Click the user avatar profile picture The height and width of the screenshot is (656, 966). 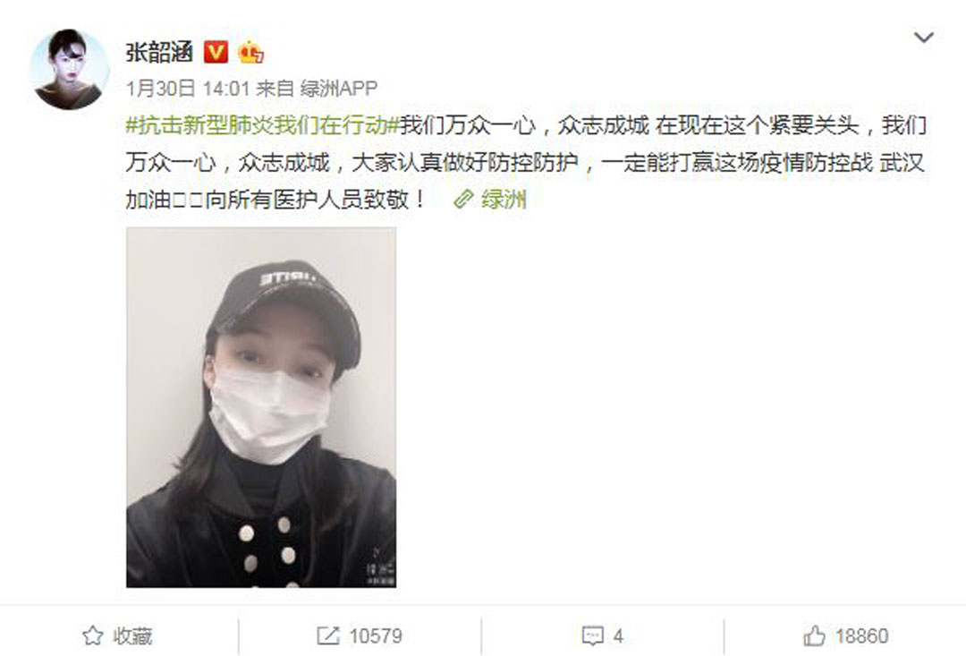tap(69, 69)
